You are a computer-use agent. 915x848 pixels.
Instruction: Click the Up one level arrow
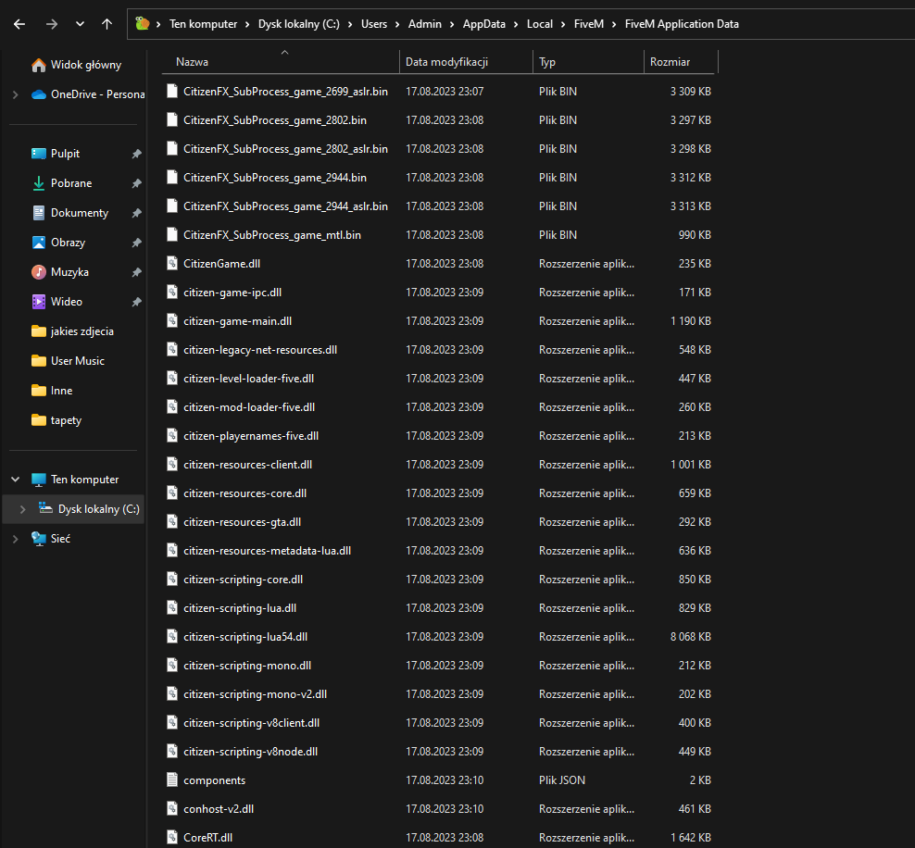(107, 24)
